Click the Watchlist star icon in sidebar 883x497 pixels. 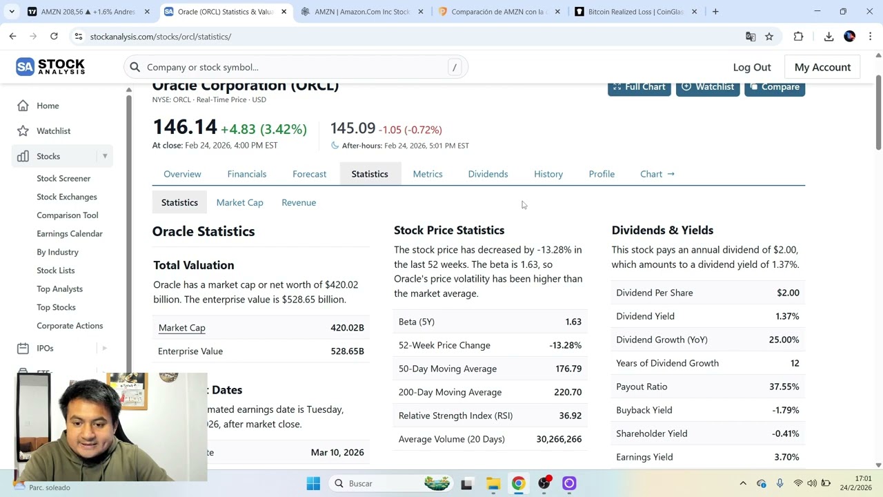(x=23, y=130)
